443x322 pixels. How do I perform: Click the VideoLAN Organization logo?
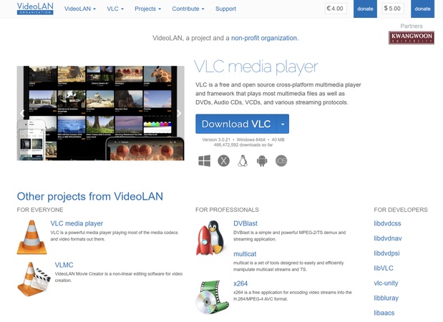pos(35,9)
